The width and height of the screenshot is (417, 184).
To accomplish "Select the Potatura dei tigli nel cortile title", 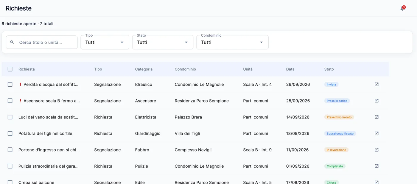I will [x=45, y=133].
